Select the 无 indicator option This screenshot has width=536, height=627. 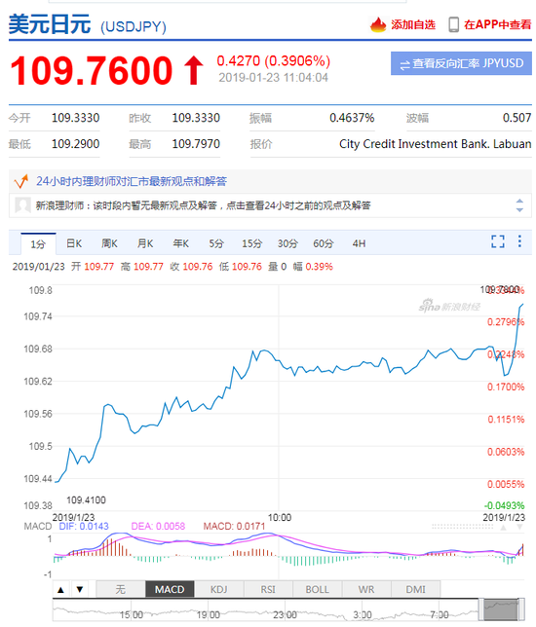pos(121,589)
